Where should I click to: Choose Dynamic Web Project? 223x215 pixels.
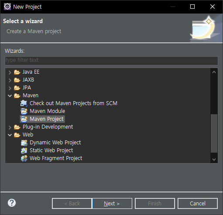(x=55, y=143)
